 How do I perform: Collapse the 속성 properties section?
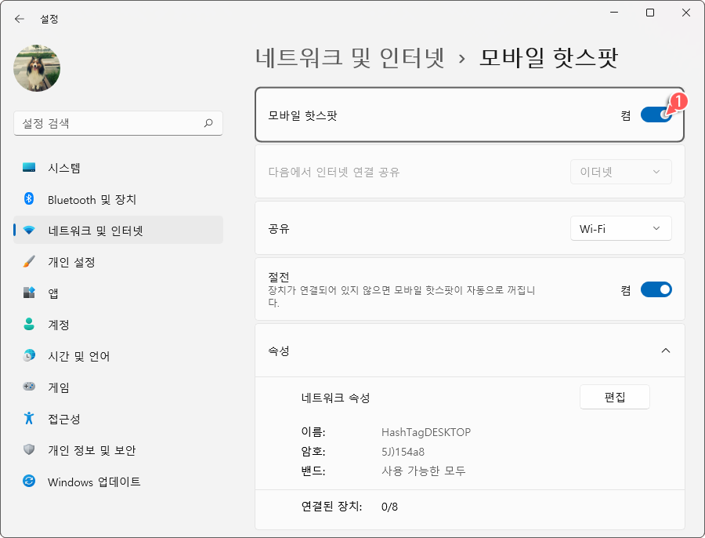666,351
